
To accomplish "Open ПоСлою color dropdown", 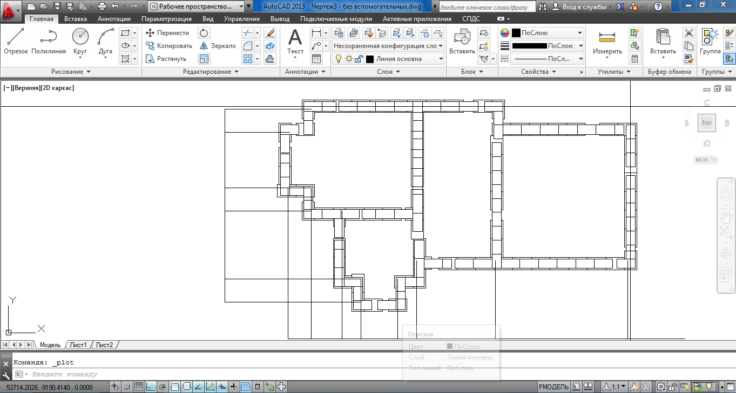I will point(548,33).
